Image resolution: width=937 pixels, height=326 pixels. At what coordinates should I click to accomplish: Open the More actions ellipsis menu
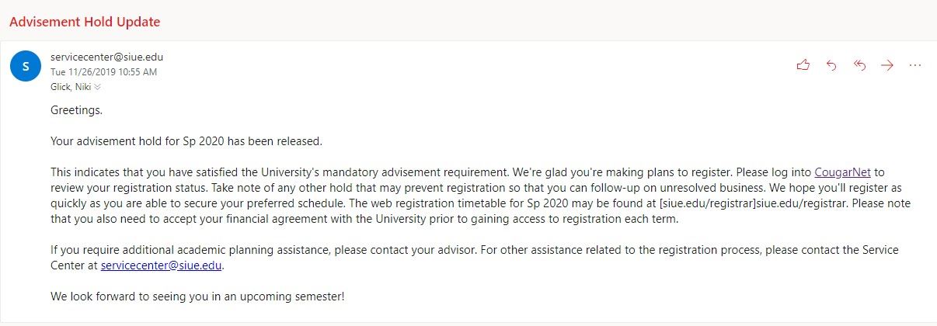(914, 65)
